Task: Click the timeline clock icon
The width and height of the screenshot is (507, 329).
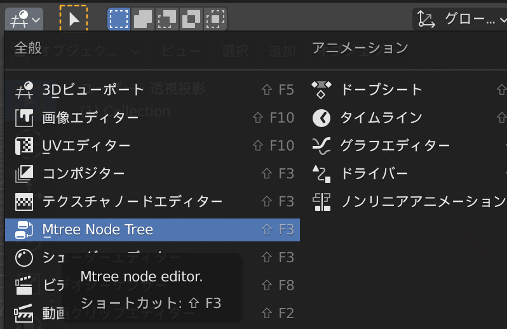Action: pyautogui.click(x=321, y=118)
